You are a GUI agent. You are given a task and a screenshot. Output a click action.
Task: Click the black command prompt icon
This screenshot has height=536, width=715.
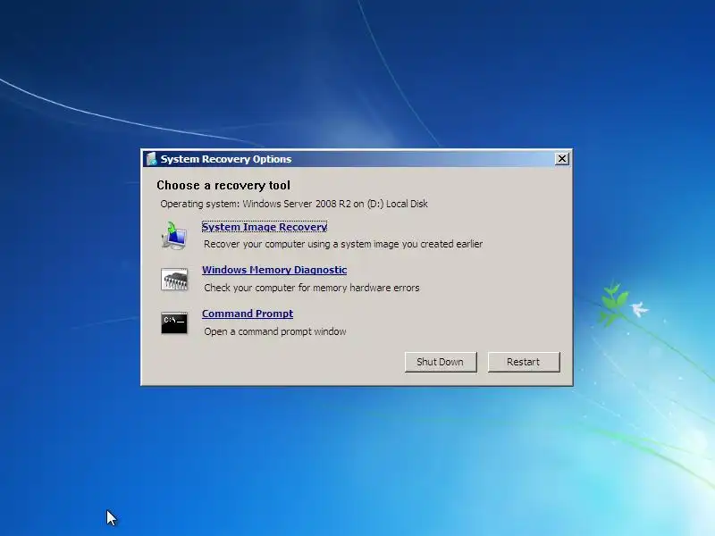click(174, 322)
